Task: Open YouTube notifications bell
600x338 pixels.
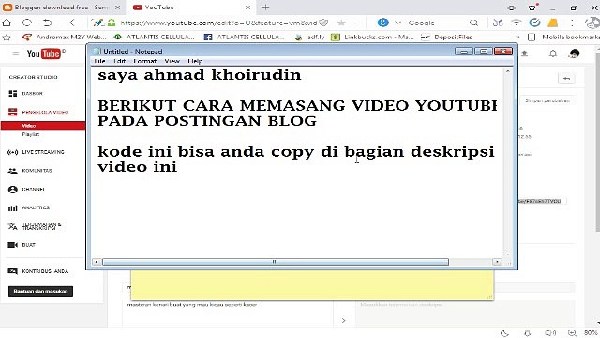Action: tap(553, 54)
